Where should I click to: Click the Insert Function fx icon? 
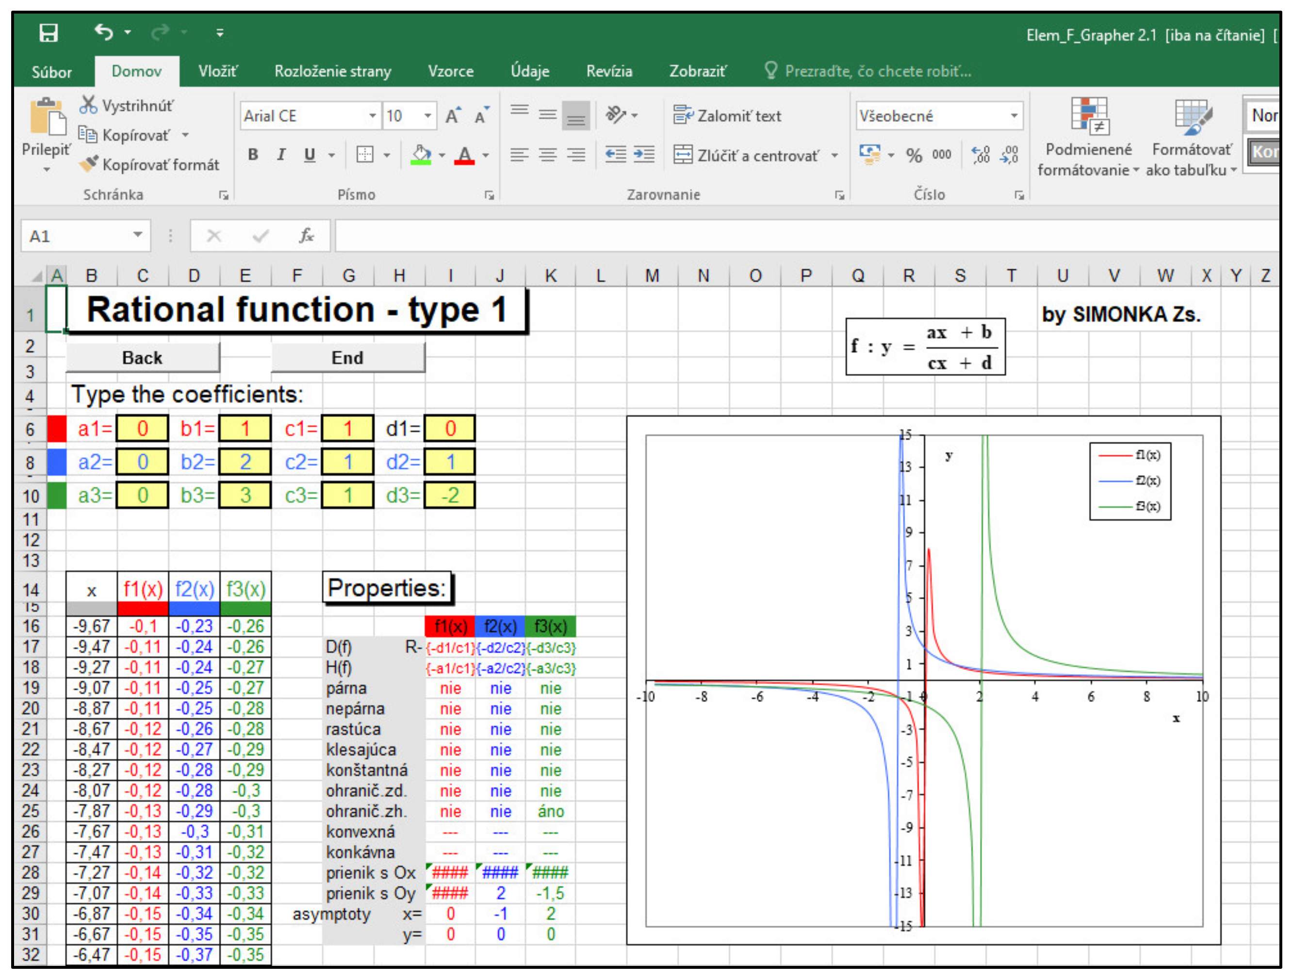tap(306, 236)
